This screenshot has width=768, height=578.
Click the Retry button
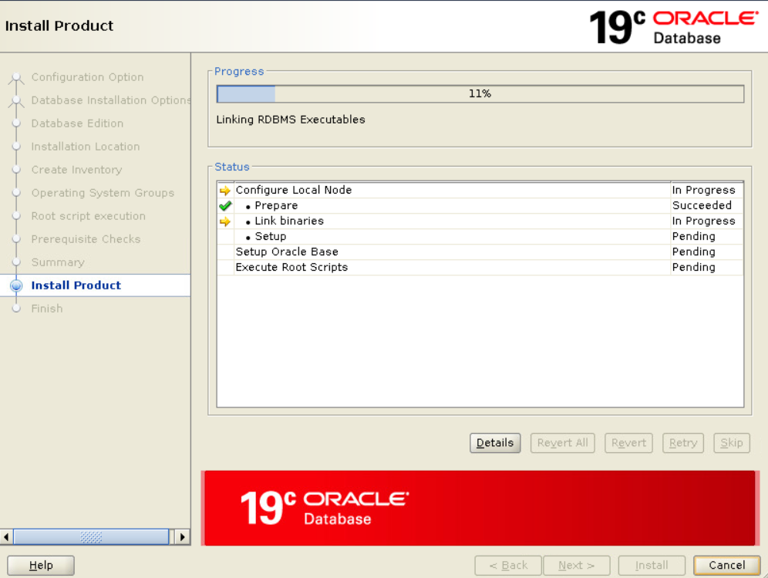click(682, 443)
